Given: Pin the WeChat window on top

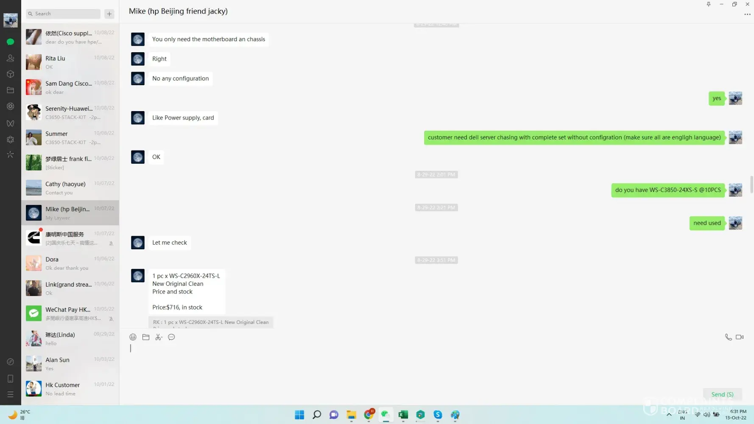Looking at the screenshot, I should click(x=708, y=4).
